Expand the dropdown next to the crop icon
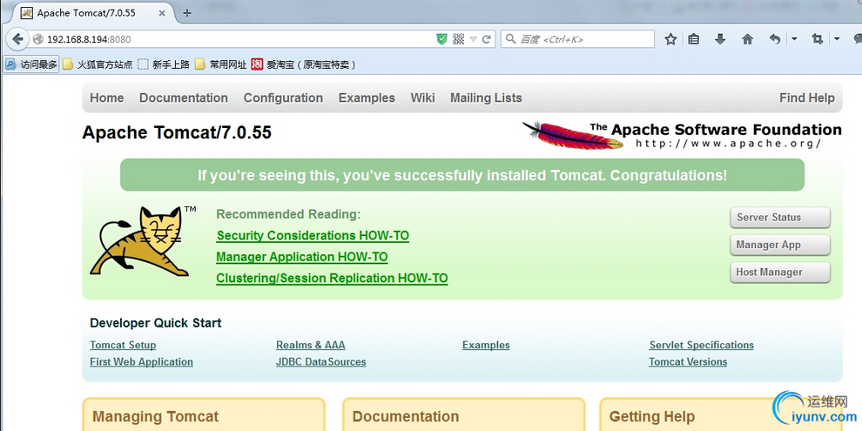 (837, 39)
